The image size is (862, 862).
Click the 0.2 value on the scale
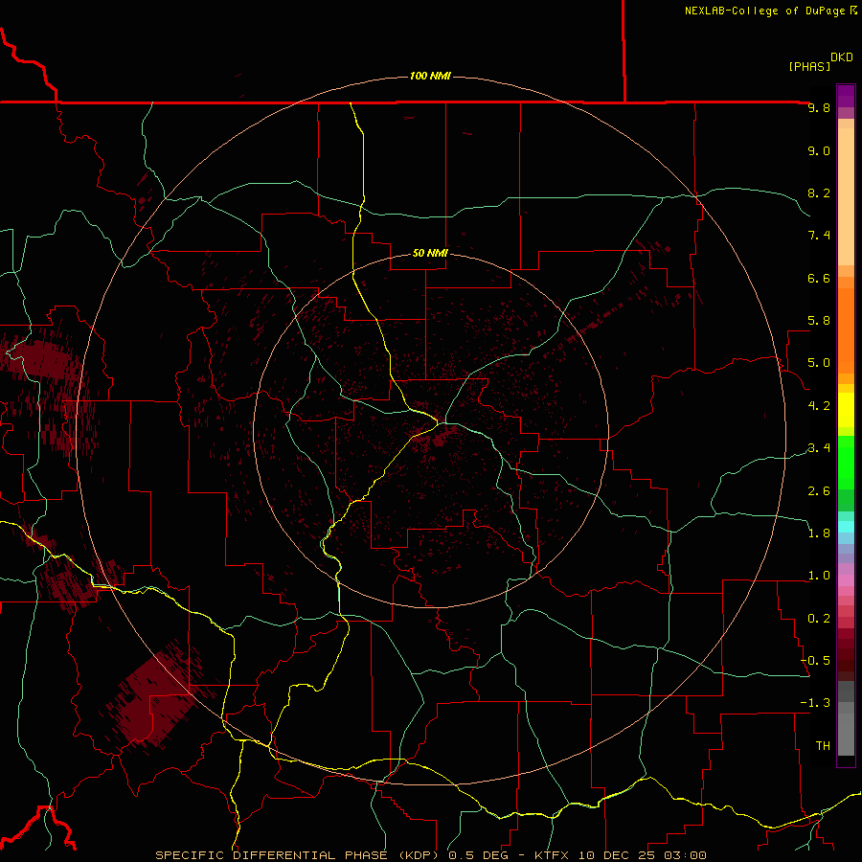pyautogui.click(x=819, y=619)
